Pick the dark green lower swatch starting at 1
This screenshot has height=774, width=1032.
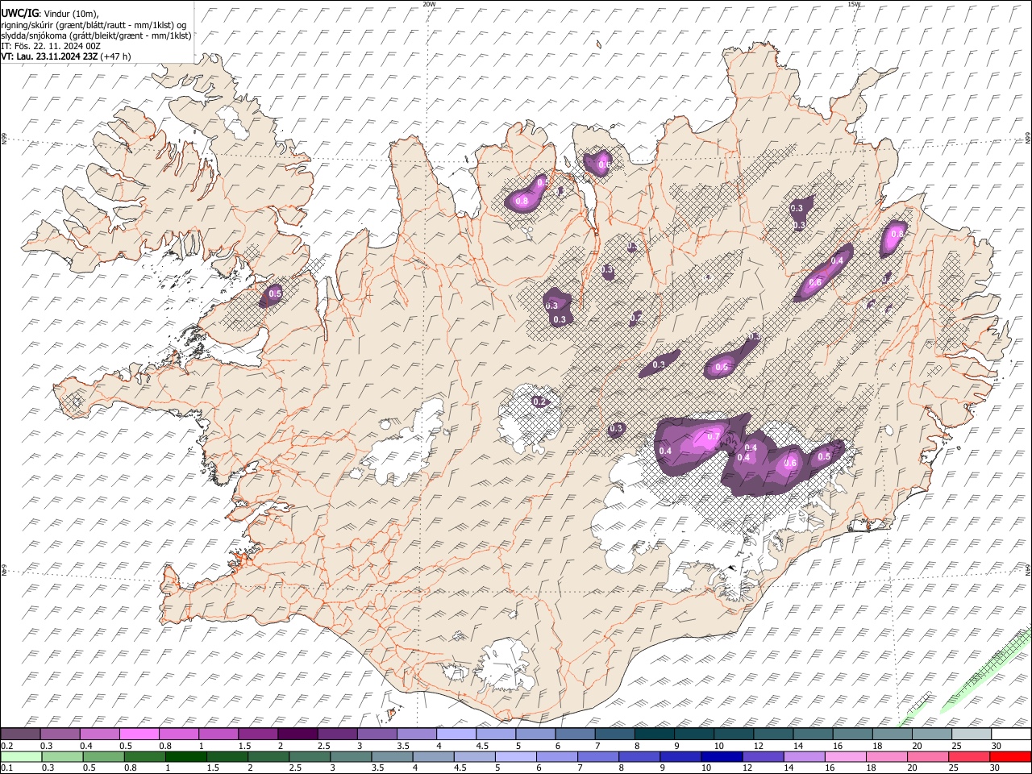[x=186, y=756]
